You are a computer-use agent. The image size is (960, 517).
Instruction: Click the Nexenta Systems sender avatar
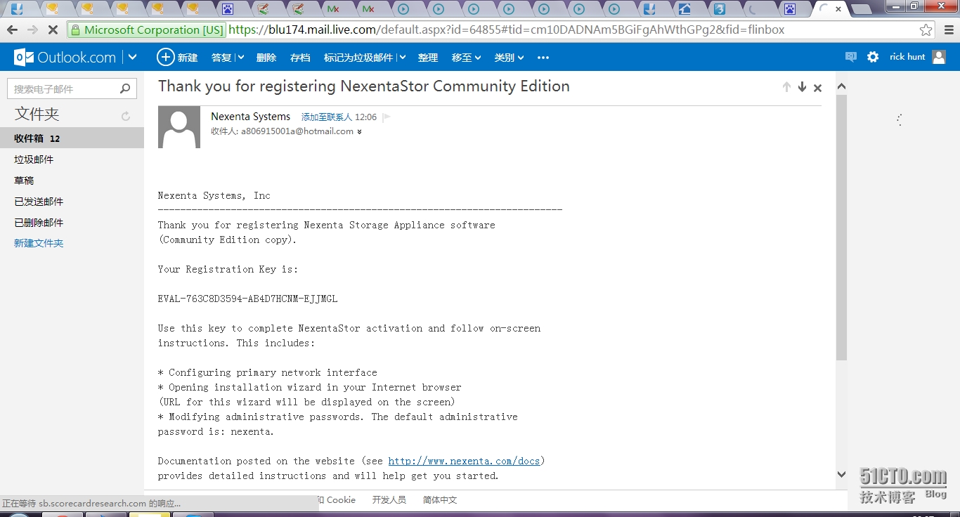(x=179, y=127)
